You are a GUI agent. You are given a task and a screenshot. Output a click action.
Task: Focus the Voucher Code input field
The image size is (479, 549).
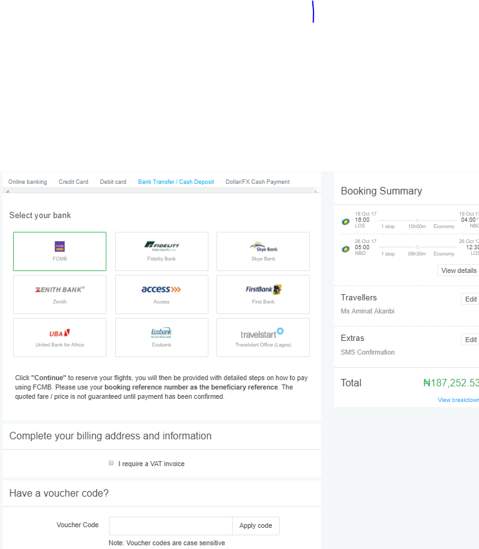pos(170,525)
